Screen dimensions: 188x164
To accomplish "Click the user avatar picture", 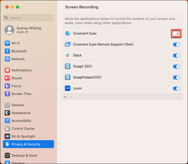I will pos(9,30).
